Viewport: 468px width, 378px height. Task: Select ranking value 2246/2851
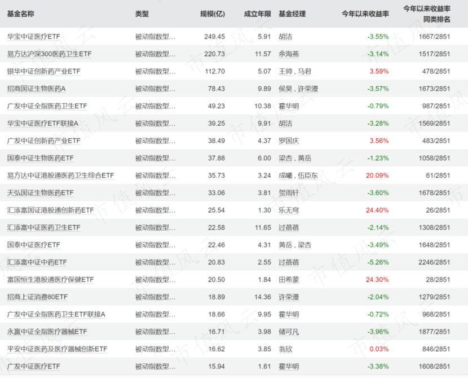pyautogui.click(x=434, y=262)
